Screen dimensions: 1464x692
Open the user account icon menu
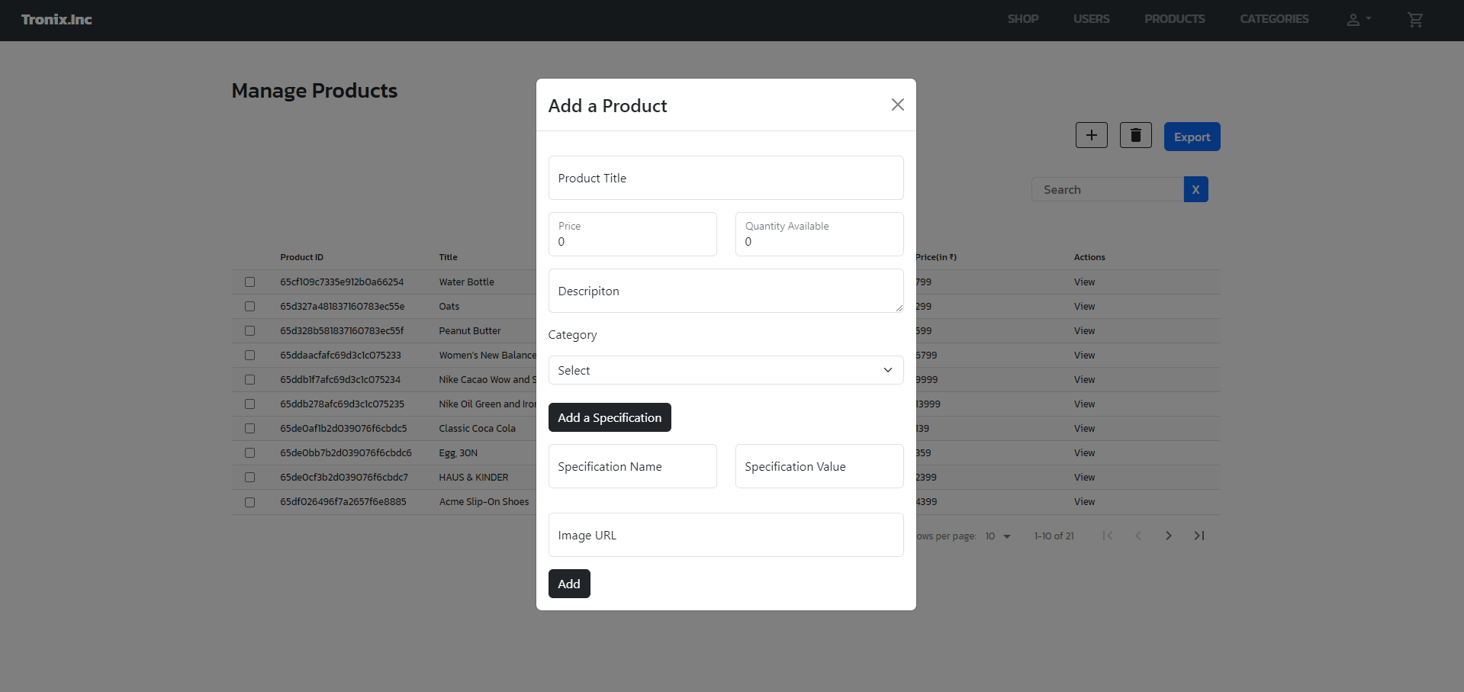1359,20
